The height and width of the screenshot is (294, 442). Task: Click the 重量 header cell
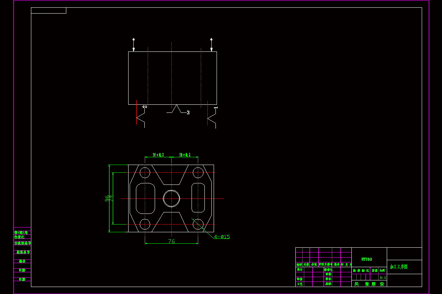tap(375, 270)
